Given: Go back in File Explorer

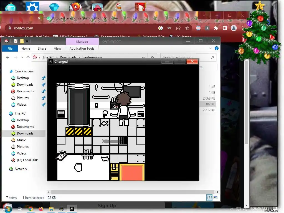Looking at the screenshot, I should 7,57.
